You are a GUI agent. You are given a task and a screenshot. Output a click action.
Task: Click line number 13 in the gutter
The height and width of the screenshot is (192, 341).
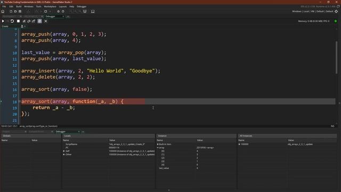pyautogui.click(x=14, y=71)
